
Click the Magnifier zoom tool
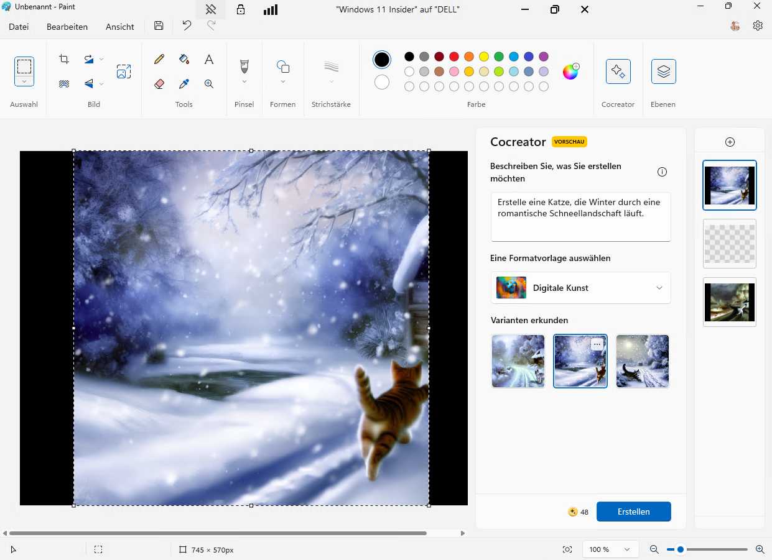(x=208, y=83)
